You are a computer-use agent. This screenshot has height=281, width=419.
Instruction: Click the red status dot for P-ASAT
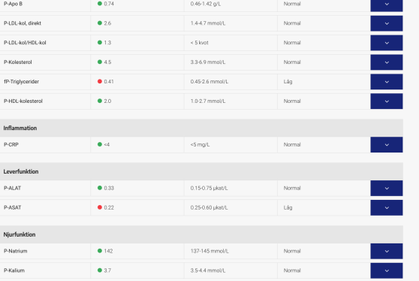tap(100, 207)
